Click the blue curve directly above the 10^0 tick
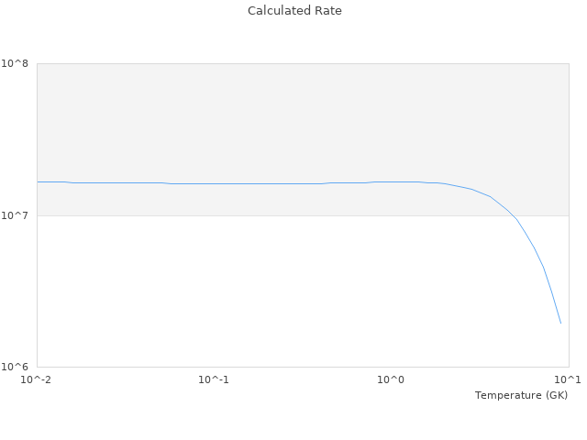 click(x=392, y=181)
